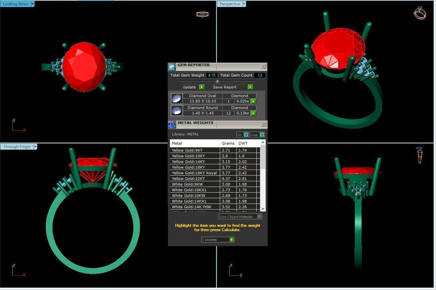Click scroll up arrow in metal list
The image size is (436, 290).
tap(263, 143)
